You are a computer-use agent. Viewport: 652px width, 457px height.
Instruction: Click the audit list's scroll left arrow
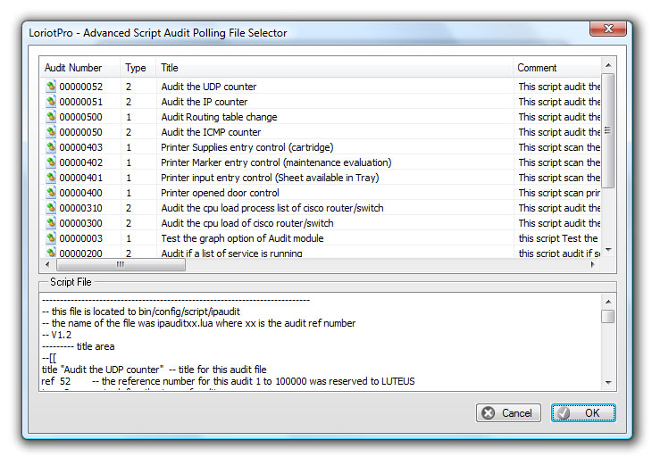[x=47, y=264]
